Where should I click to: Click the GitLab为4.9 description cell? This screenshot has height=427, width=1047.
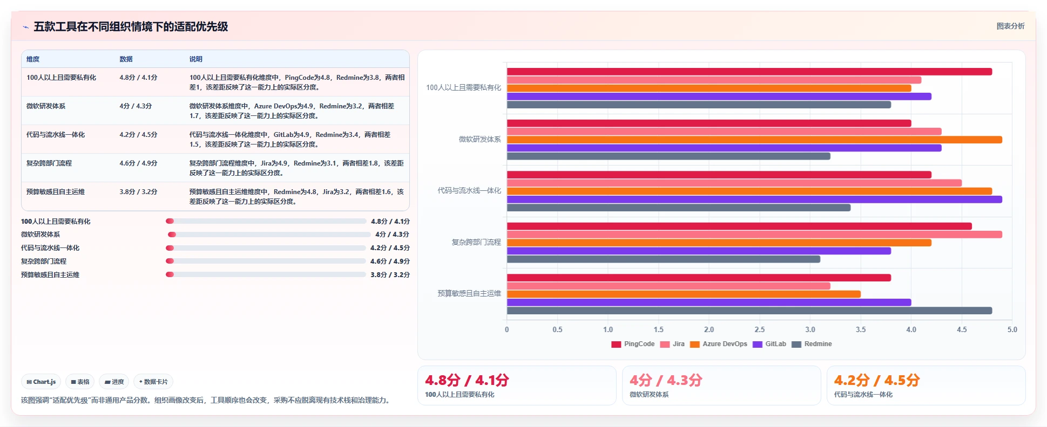point(297,140)
